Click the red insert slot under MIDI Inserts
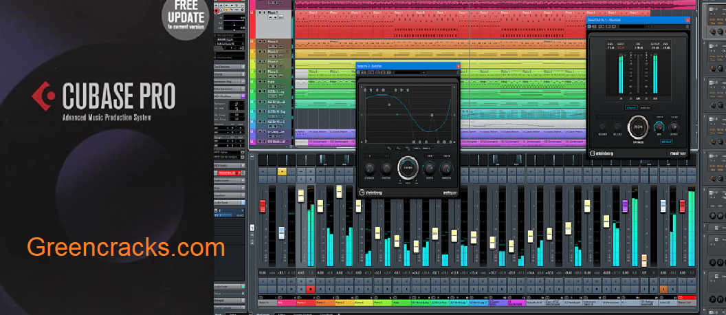Viewport: 726px width, 315px height. (228, 173)
